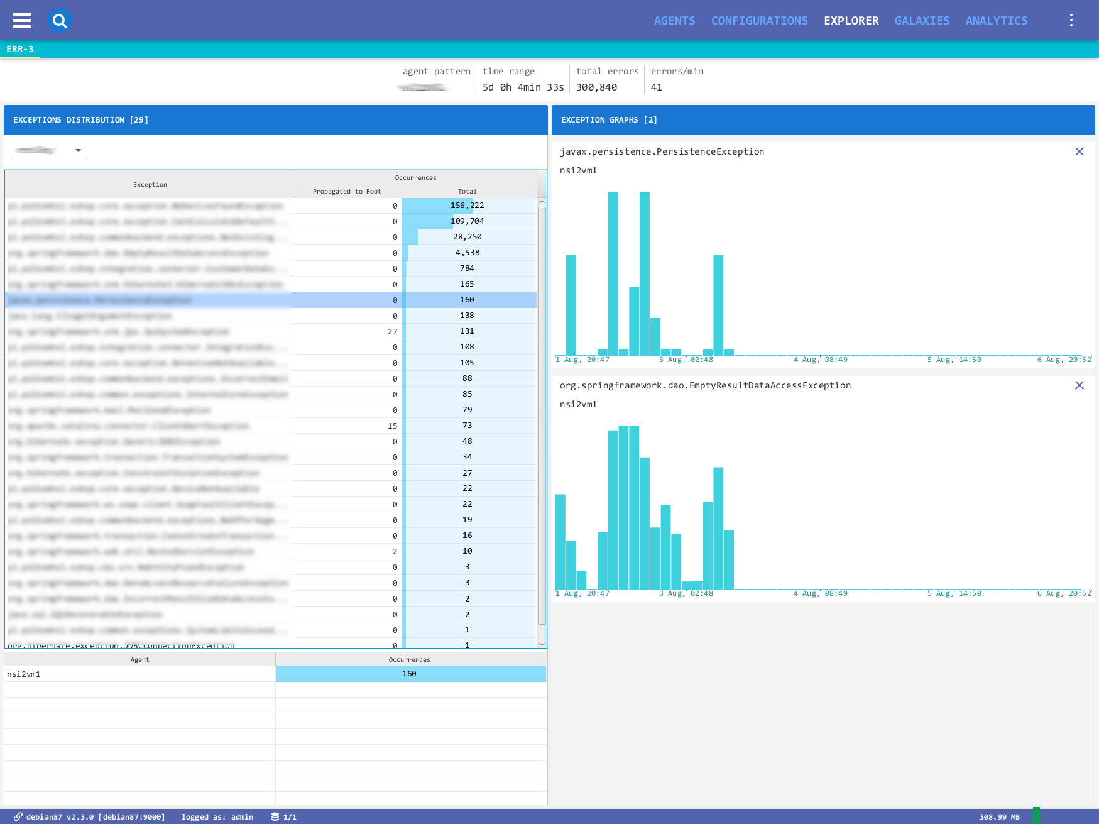Screen dimensions: 1099x824
Task: Select the row with total 138
Action: [271, 316]
